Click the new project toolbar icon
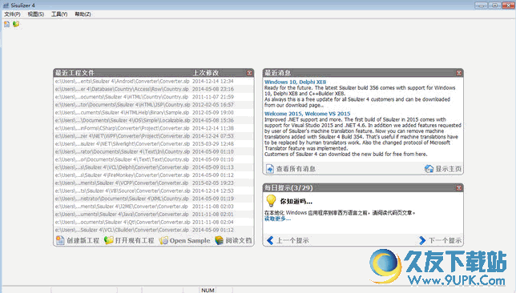This screenshot has width=516, height=293. point(6,24)
